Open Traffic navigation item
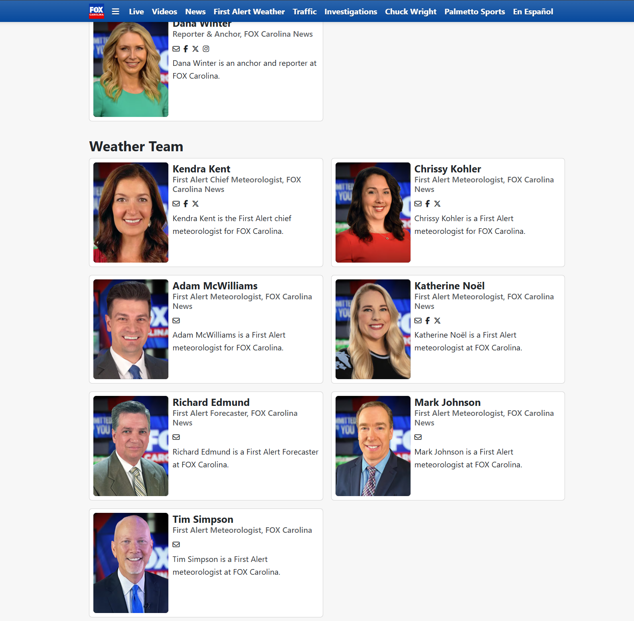 point(305,12)
